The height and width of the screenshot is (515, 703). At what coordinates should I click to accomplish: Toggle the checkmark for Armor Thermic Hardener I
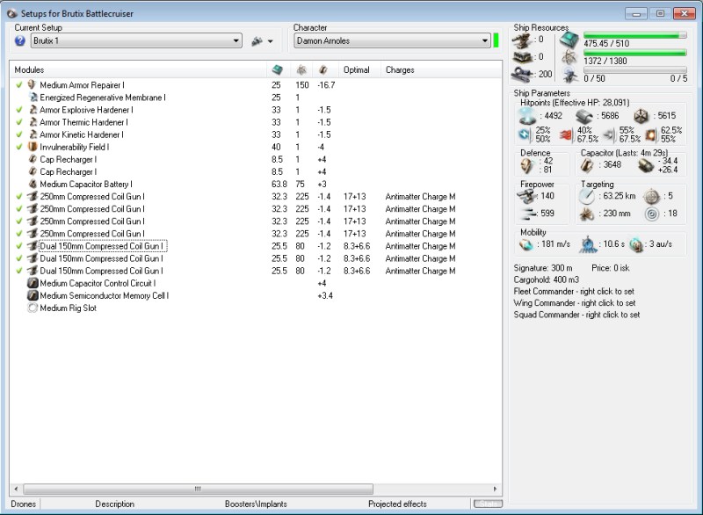pos(18,122)
